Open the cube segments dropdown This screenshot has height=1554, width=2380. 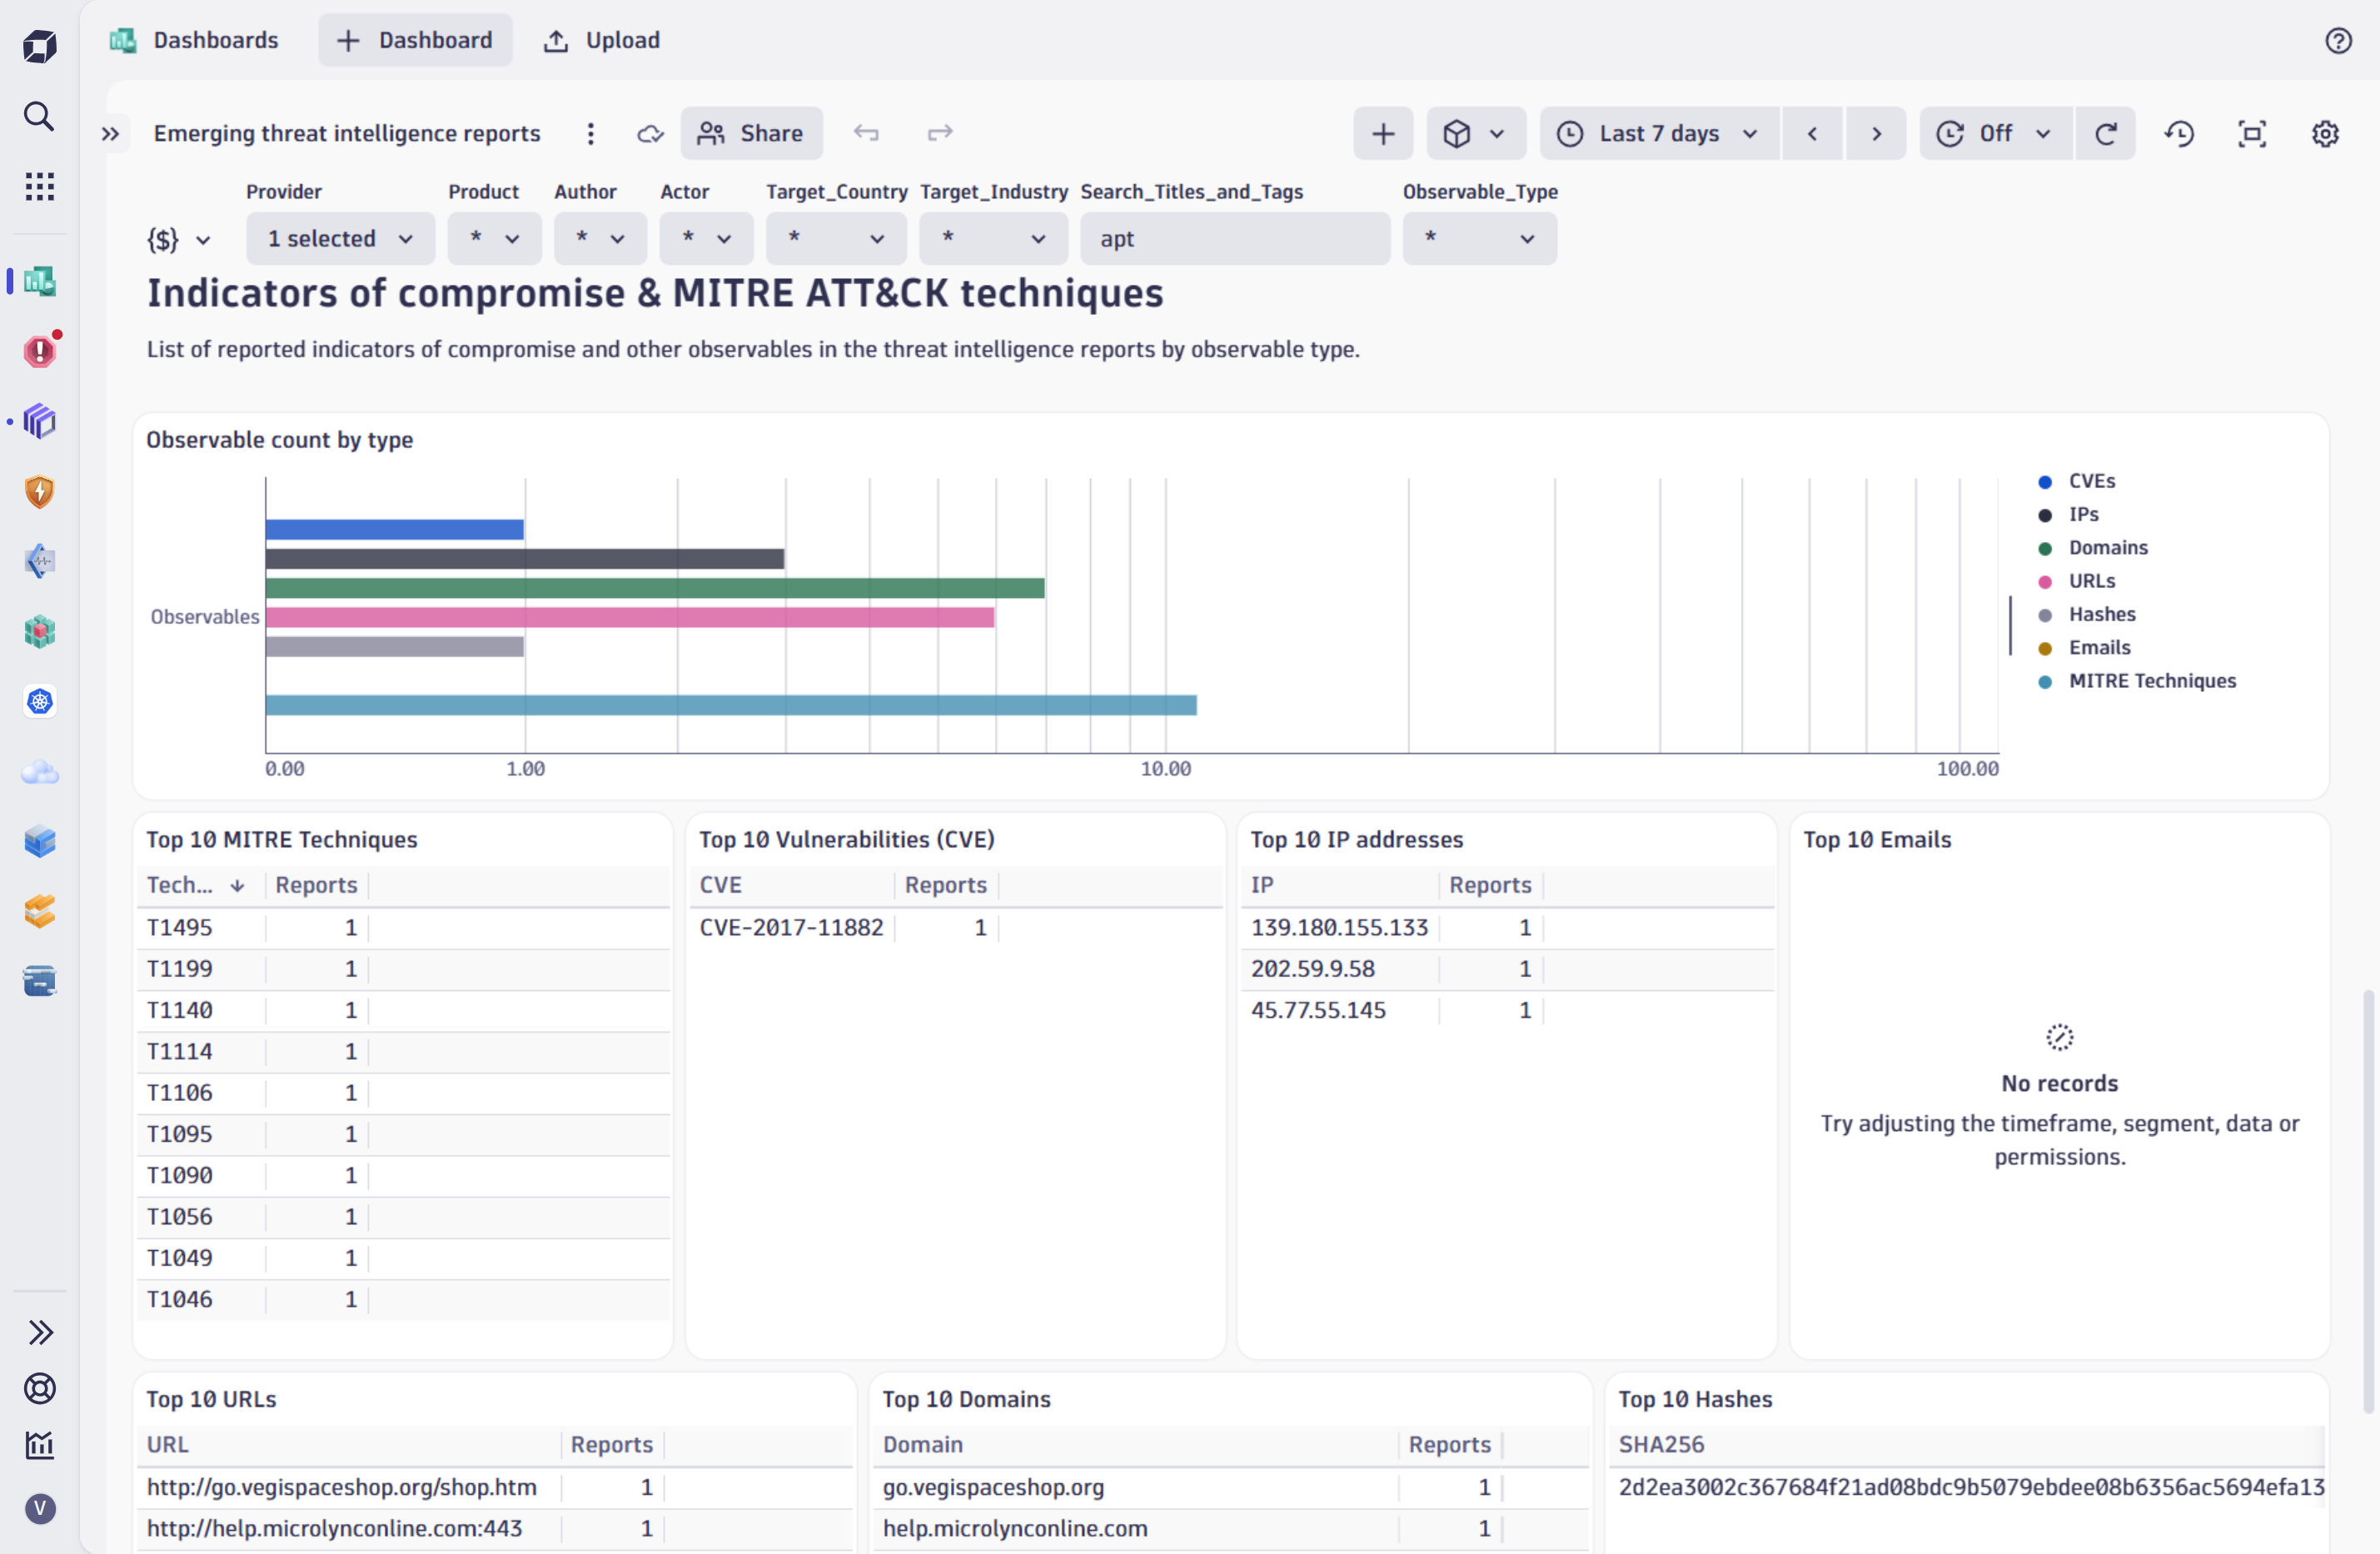[x=1476, y=133]
